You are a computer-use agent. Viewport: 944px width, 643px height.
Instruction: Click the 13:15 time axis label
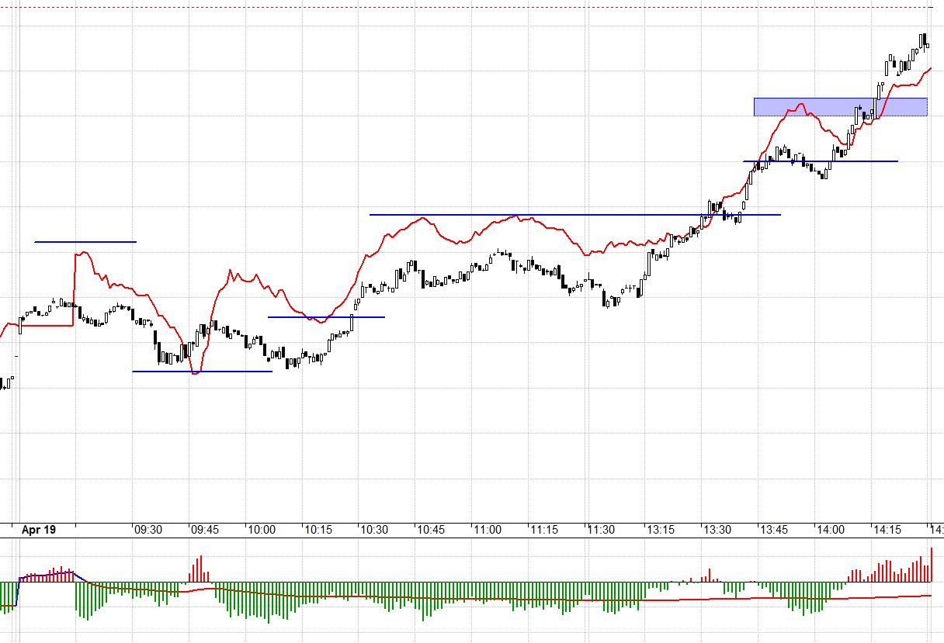click(659, 530)
